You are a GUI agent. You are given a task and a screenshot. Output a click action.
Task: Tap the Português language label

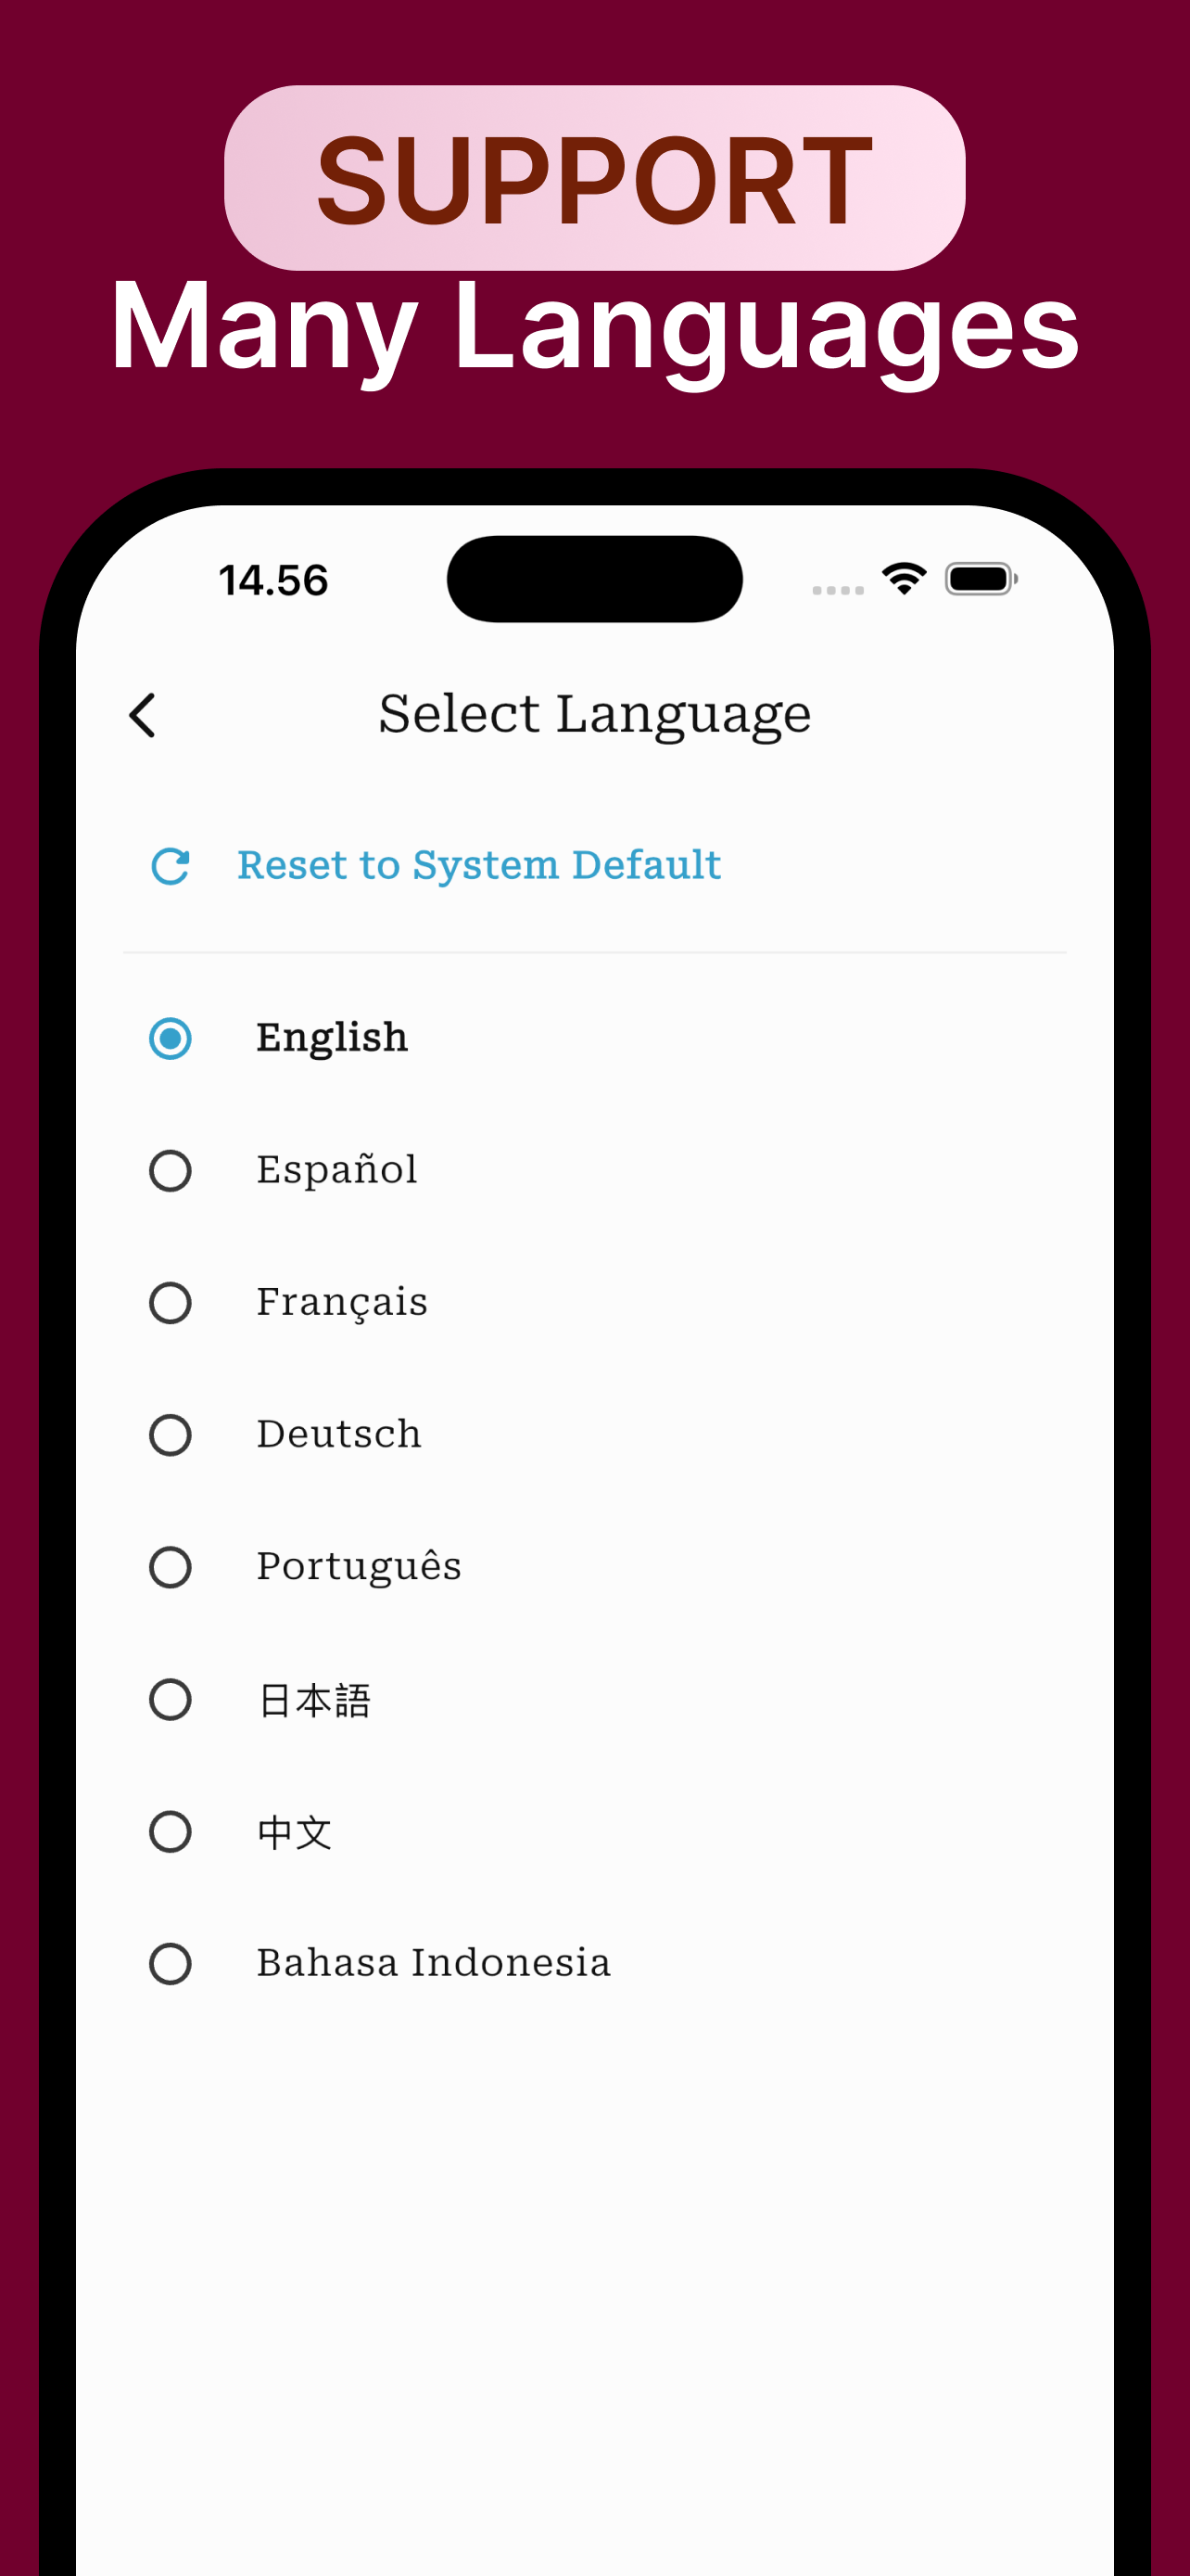point(359,1566)
